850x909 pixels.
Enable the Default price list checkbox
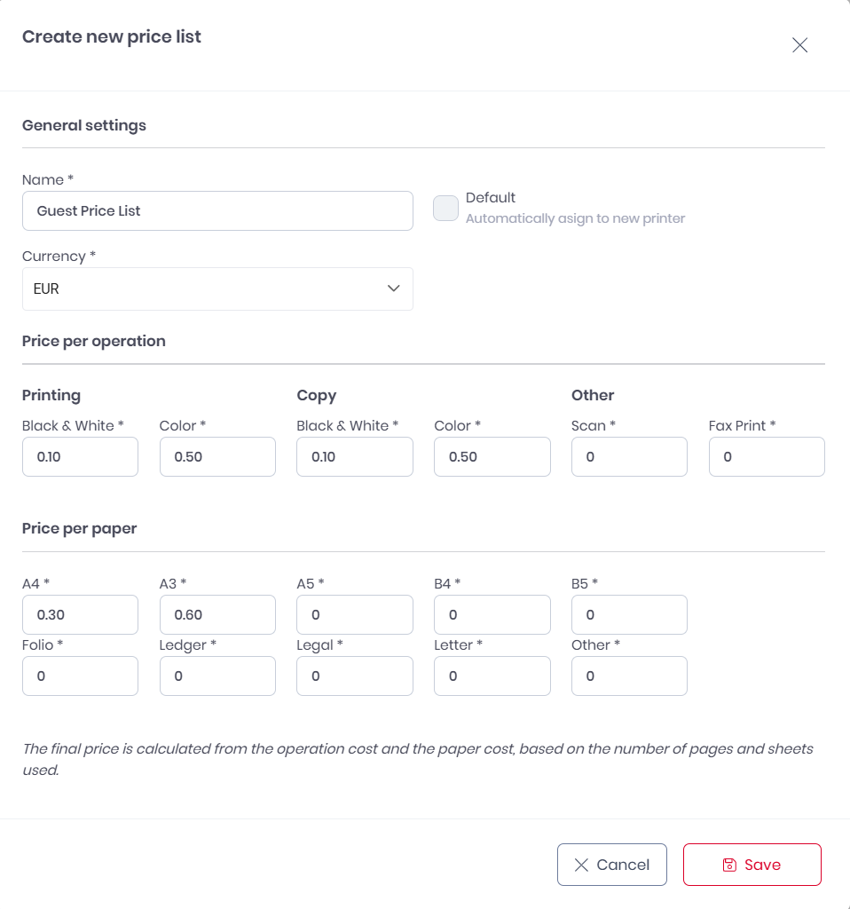445,209
